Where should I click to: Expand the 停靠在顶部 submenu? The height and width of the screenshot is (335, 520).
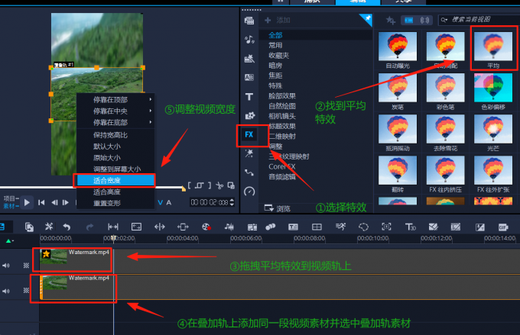tap(115, 99)
